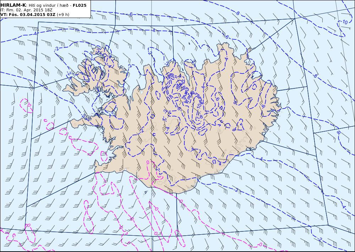
Task: Click the HIRLAM-K model title text
Action: (13, 5)
